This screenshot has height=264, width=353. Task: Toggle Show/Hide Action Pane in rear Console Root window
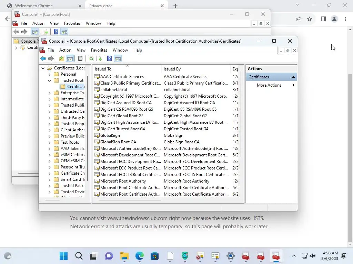point(64,32)
